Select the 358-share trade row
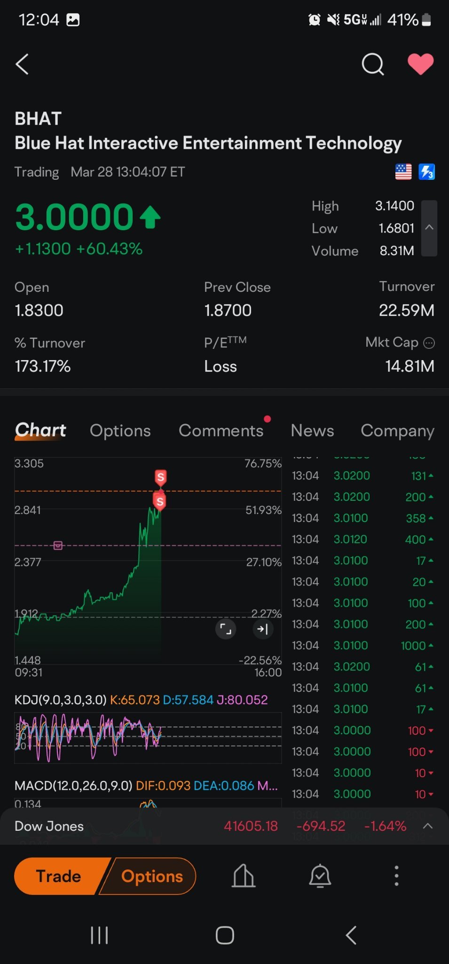 [363, 518]
